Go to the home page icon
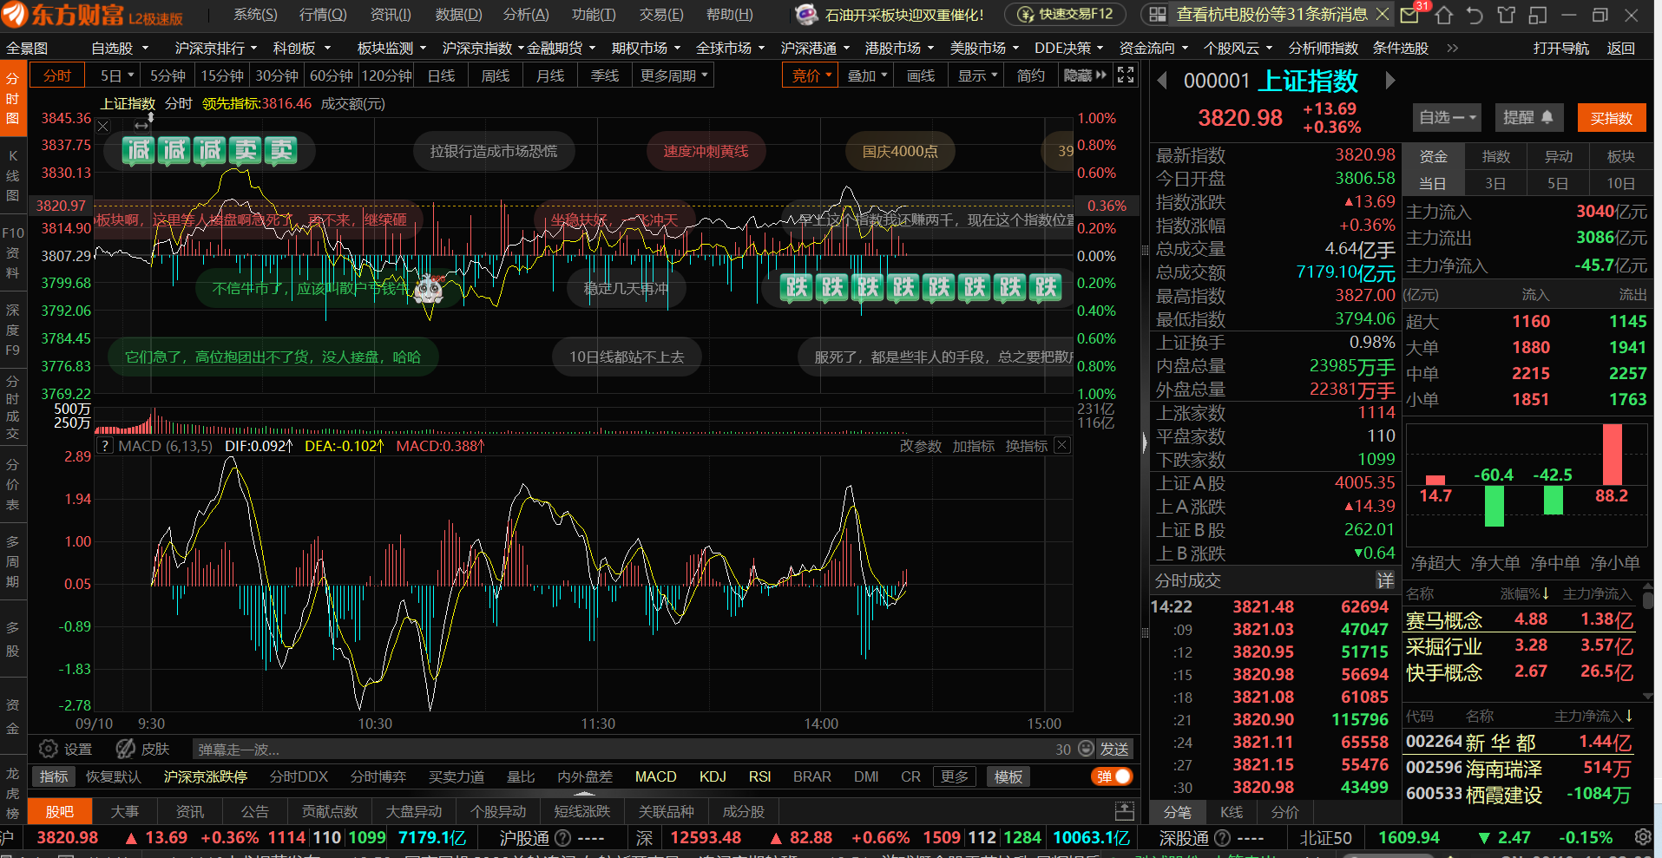This screenshot has width=1662, height=858. (1444, 15)
